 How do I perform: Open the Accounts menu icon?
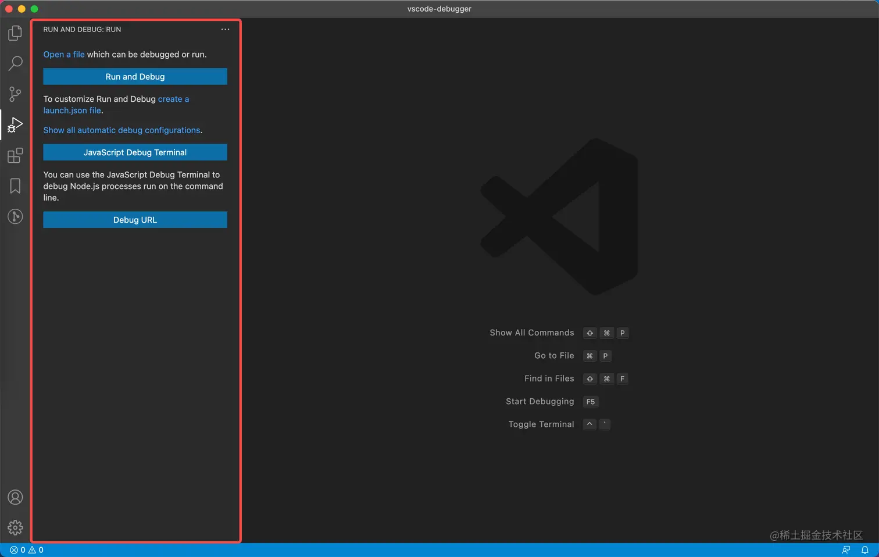[15, 497]
